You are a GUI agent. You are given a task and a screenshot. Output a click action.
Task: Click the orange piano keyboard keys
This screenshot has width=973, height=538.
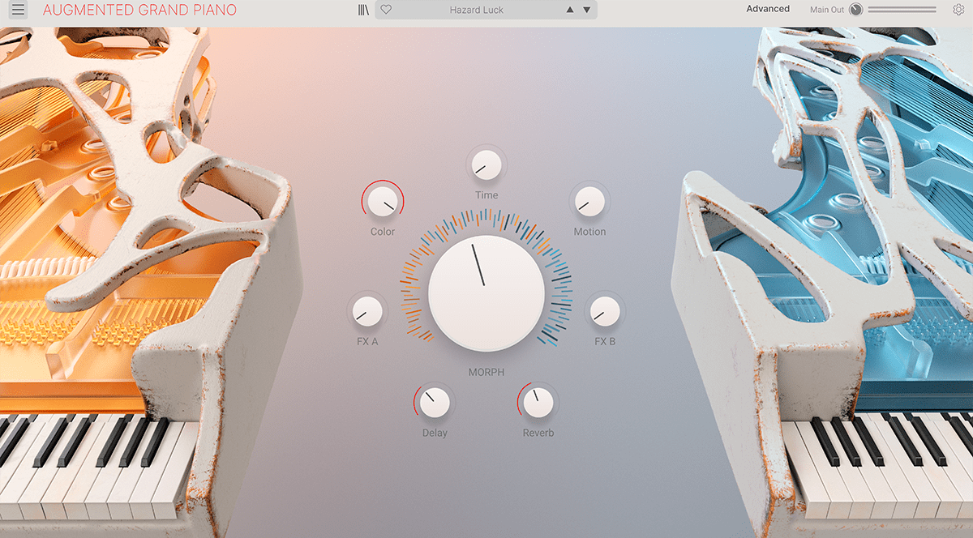pos(89,470)
